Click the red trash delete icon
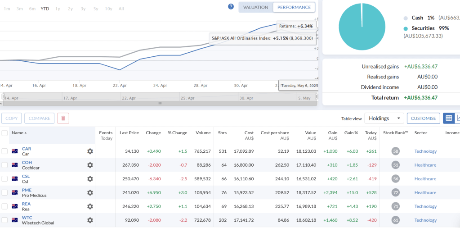The height and width of the screenshot is (228, 460). [x=63, y=118]
